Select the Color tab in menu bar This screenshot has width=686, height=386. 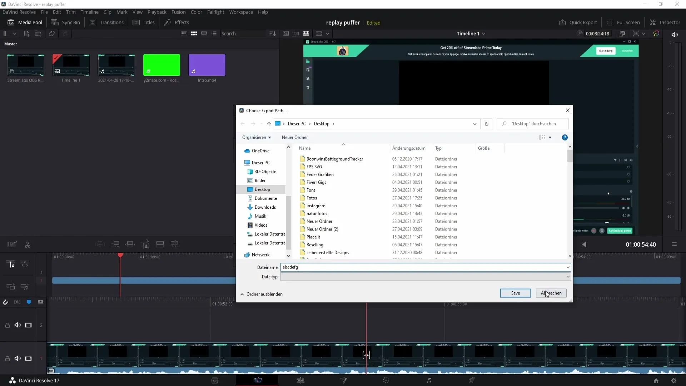[197, 12]
